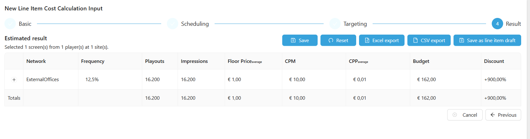
Task: Click the CSV export document icon
Action: coord(416,40)
